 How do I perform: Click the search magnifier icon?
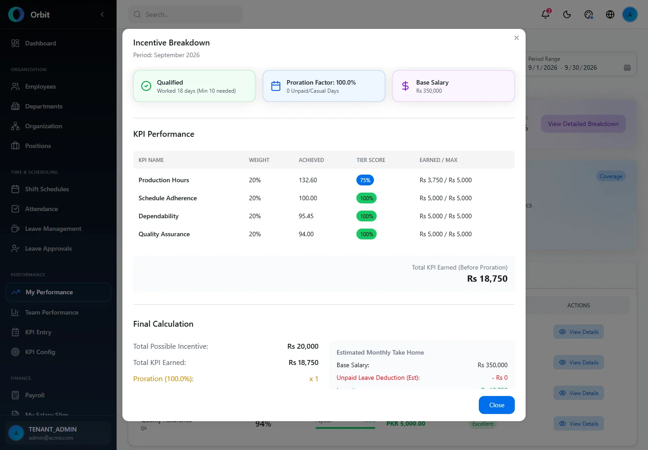137,14
